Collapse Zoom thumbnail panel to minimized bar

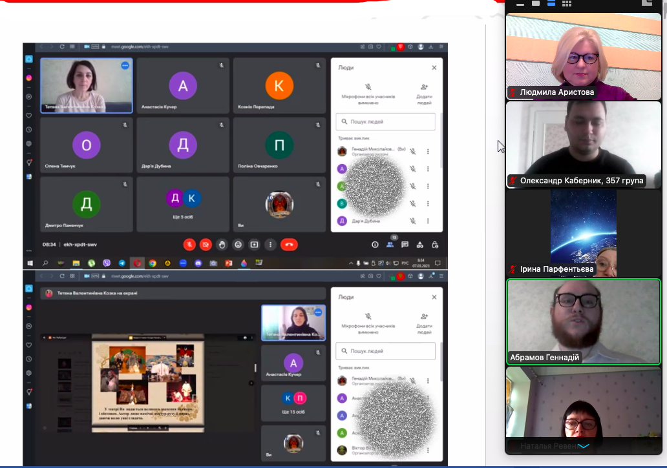[520, 4]
